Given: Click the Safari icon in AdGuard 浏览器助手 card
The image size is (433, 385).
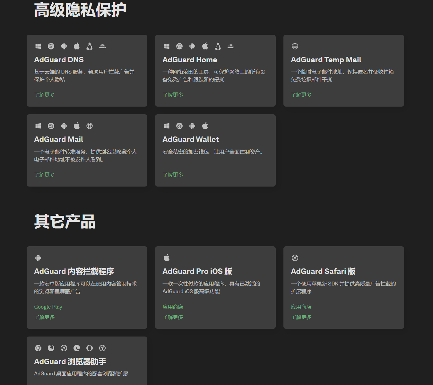Looking at the screenshot, I should [64, 348].
